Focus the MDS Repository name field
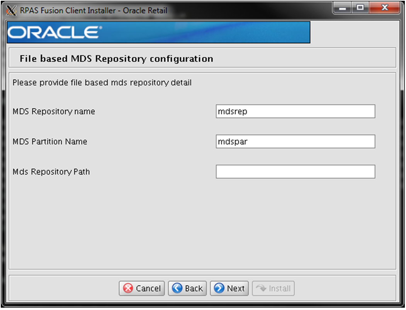406x310 pixels. tap(296, 111)
